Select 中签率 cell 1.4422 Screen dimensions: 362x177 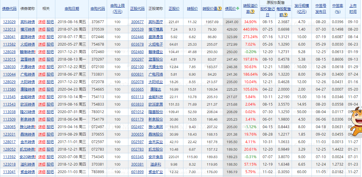pyautogui.click(x=338, y=149)
